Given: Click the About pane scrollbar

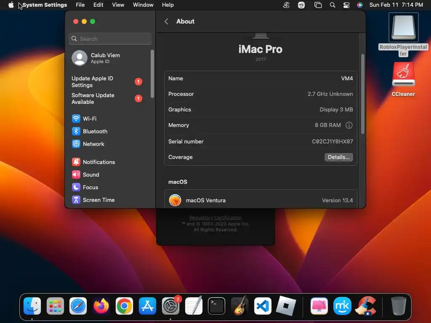Looking at the screenshot, I should [362, 94].
